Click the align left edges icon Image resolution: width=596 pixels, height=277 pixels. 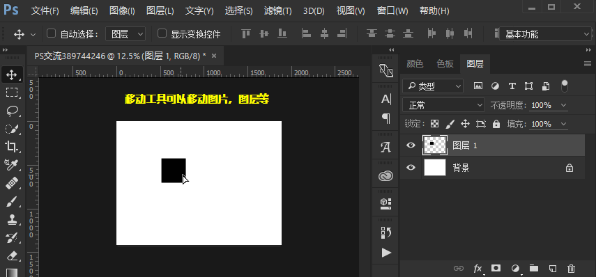[306, 34]
